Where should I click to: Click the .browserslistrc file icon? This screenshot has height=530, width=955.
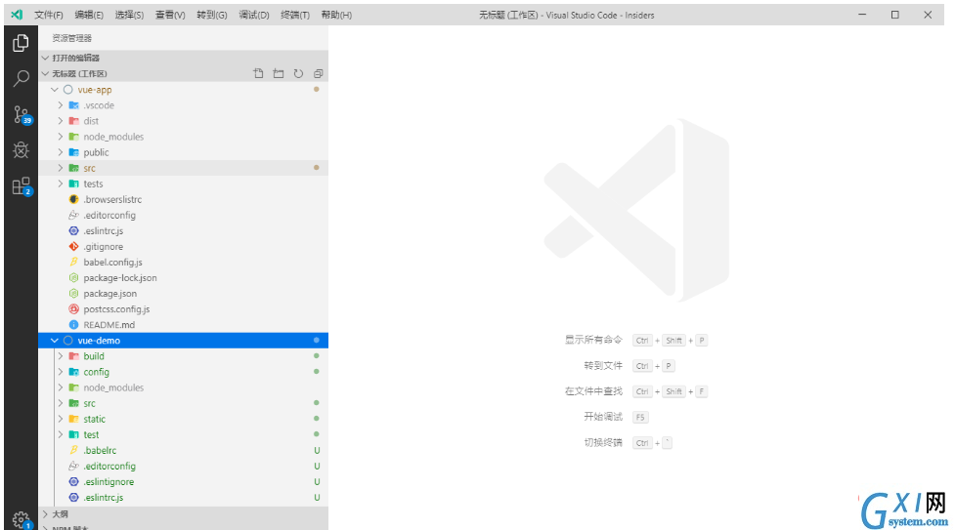(x=73, y=199)
